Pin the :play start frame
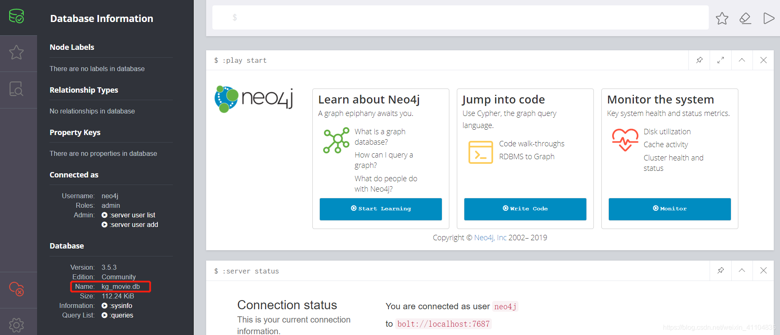The width and height of the screenshot is (780, 335). coord(700,60)
